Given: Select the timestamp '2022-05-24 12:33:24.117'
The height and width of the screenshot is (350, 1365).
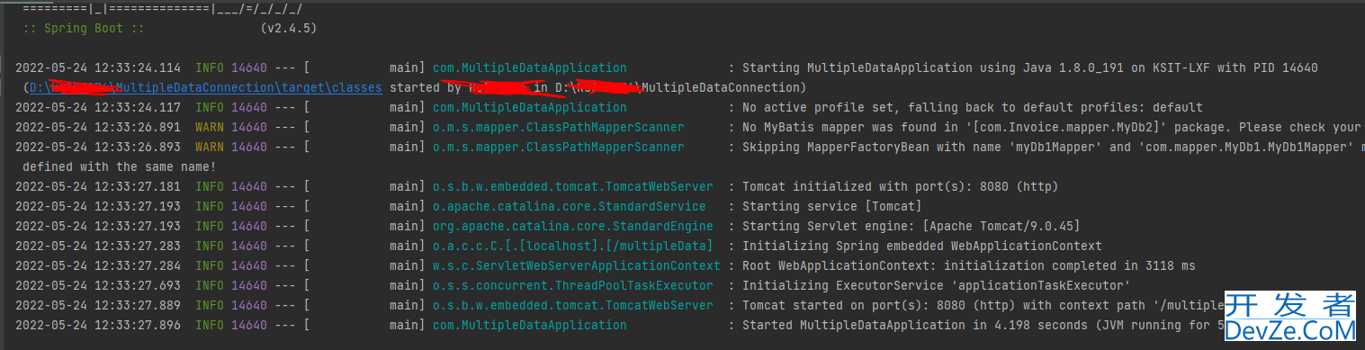Looking at the screenshot, I should pos(98,107).
